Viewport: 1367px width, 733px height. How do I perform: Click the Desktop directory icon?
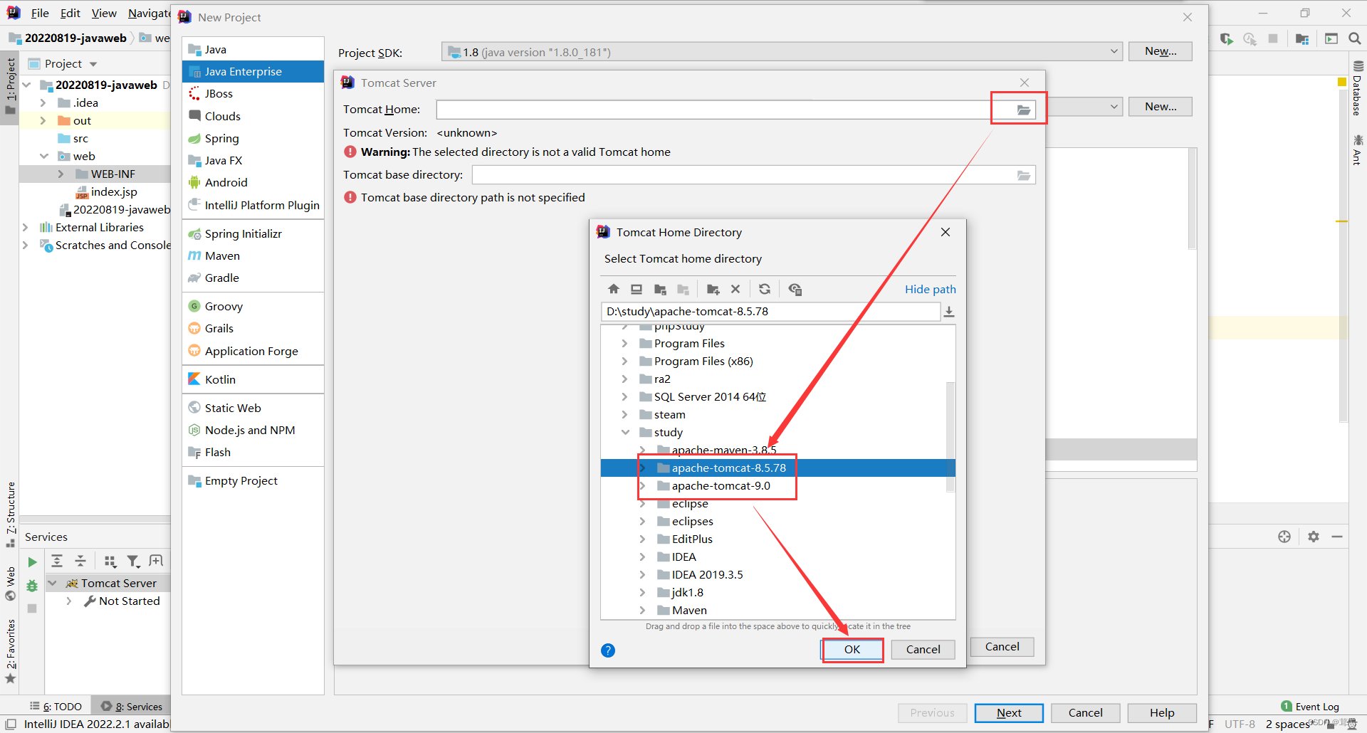tap(637, 289)
